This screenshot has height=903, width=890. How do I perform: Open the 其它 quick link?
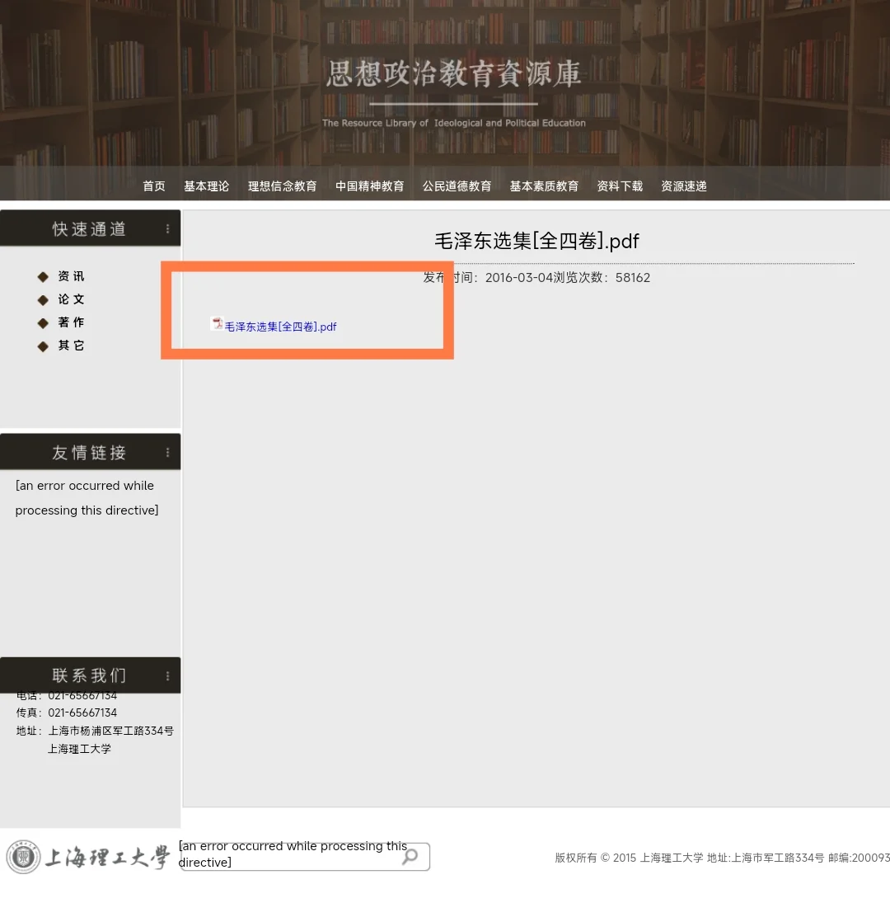72,346
